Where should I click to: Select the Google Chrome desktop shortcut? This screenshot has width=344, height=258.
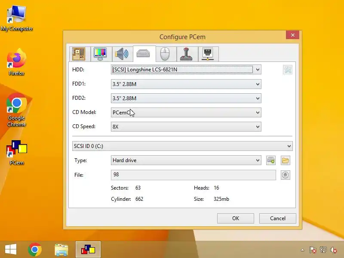coord(17,110)
